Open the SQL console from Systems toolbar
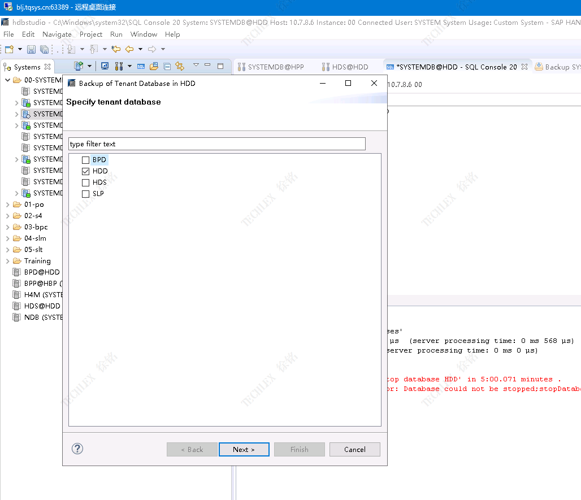The height and width of the screenshot is (500, 581). click(141, 66)
